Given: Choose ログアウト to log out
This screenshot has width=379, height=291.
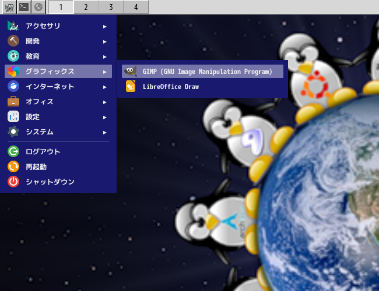Looking at the screenshot, I should (58, 151).
